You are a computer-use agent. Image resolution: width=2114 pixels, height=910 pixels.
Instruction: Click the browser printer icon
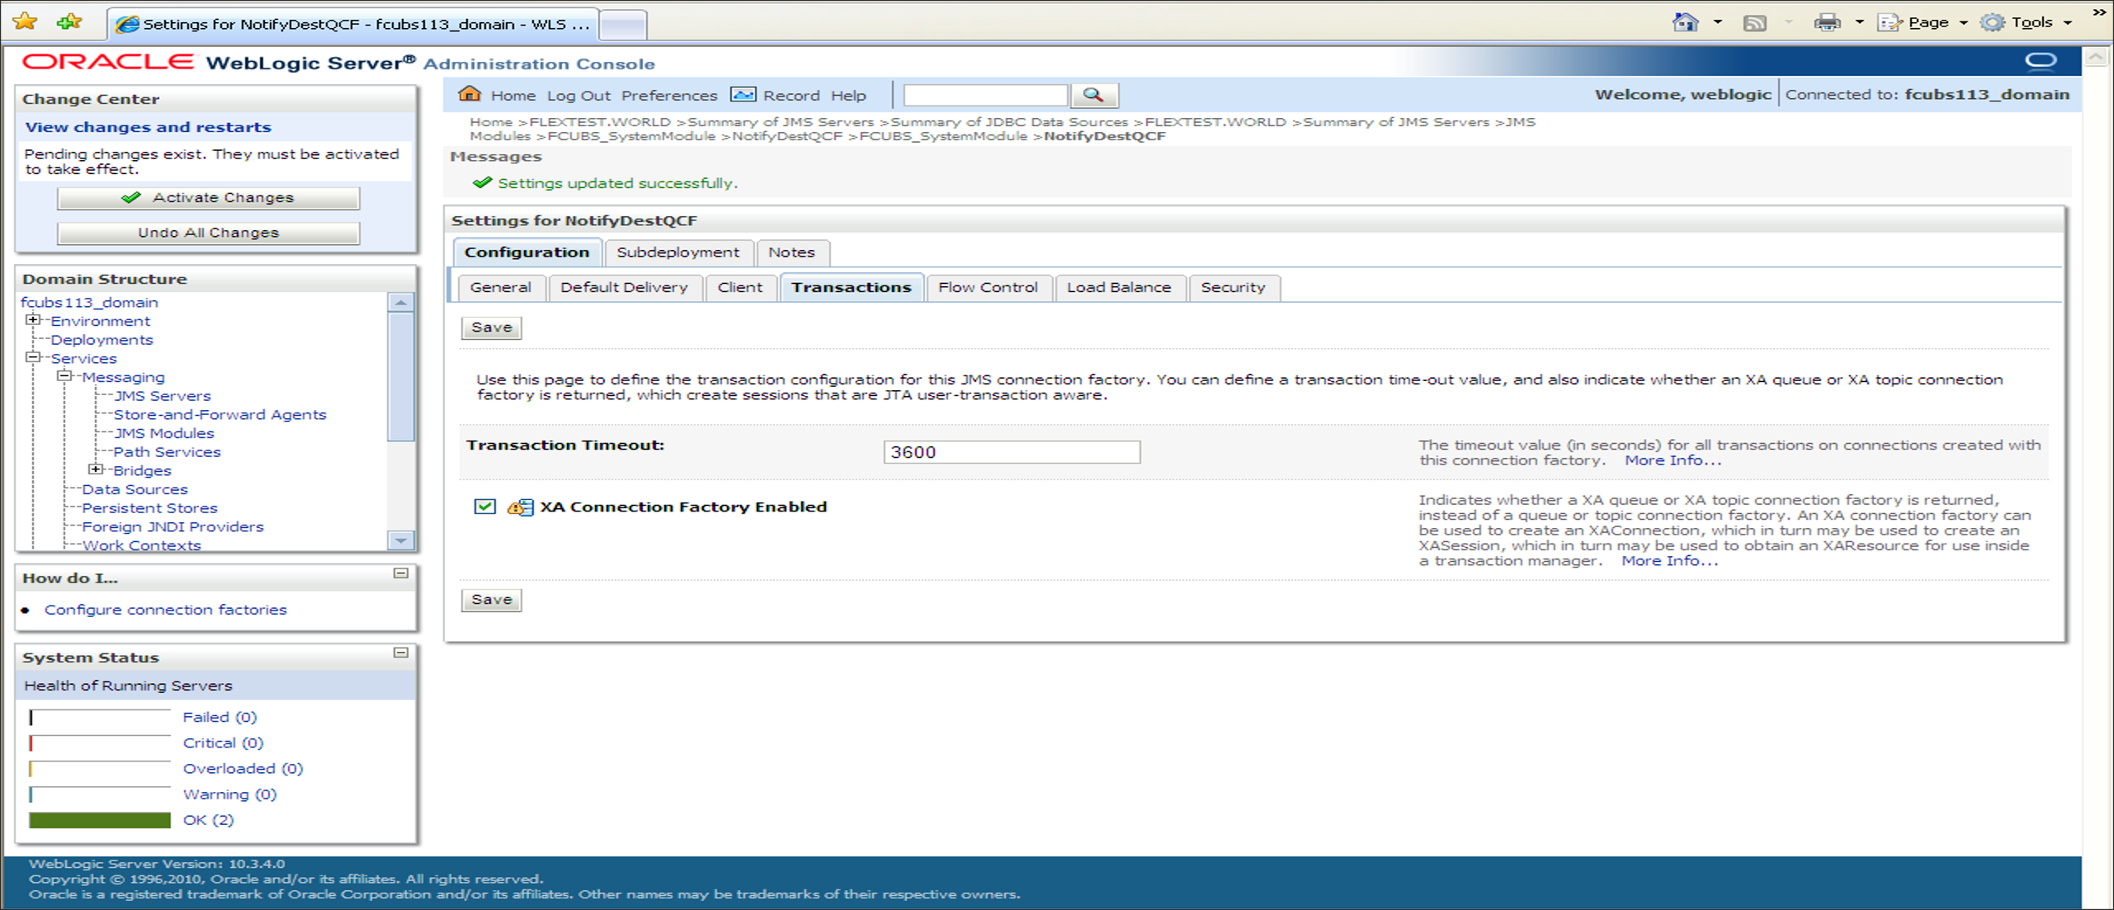1826,22
